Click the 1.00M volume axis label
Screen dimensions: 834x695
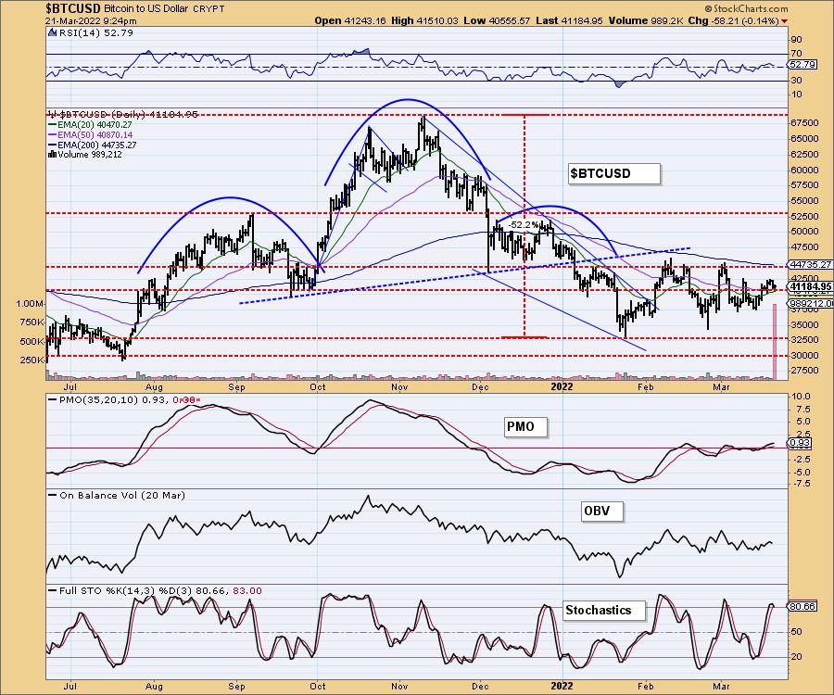click(x=30, y=304)
